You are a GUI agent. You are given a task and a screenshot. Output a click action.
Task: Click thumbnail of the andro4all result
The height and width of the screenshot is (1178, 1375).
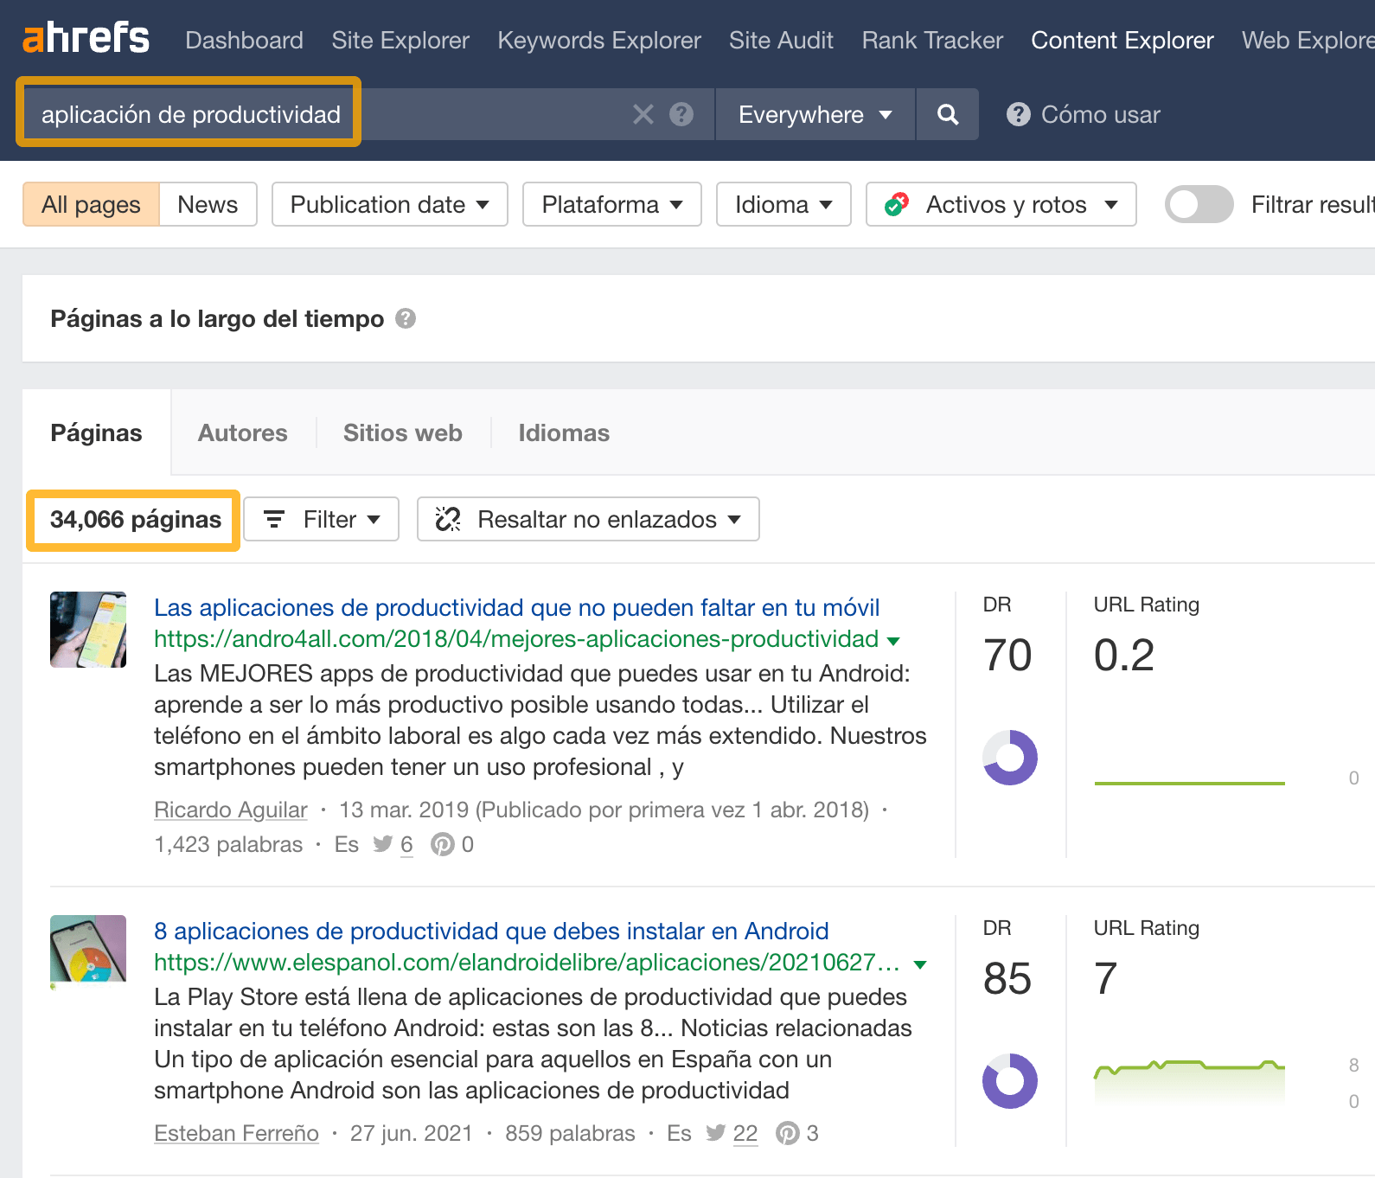[x=88, y=630]
